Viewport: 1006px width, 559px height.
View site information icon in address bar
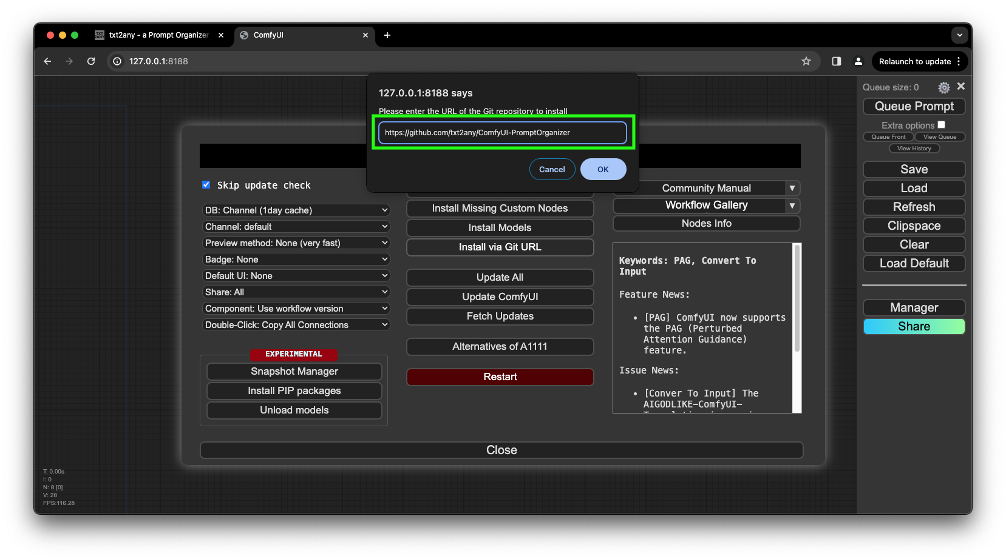coord(117,61)
